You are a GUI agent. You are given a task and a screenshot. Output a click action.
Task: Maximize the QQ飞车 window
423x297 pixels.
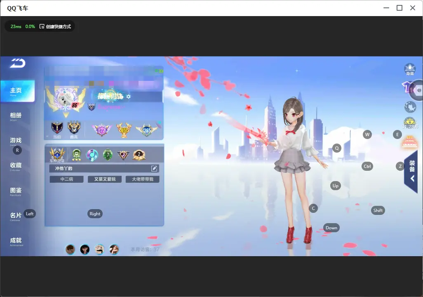point(399,8)
